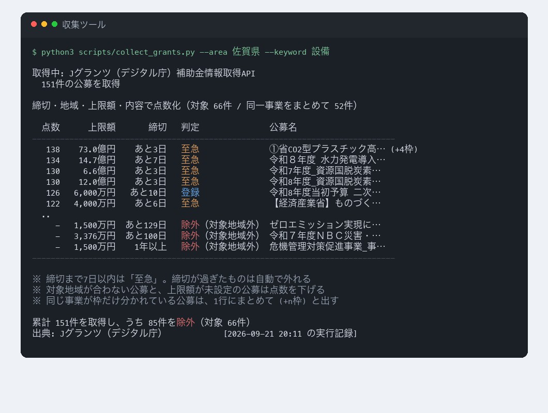Click the 4,000万円 limit value
The image size is (548, 413).
click(95, 203)
